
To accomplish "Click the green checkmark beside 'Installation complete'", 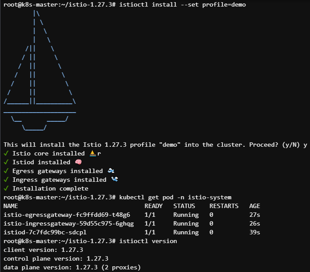I will coord(6,188).
